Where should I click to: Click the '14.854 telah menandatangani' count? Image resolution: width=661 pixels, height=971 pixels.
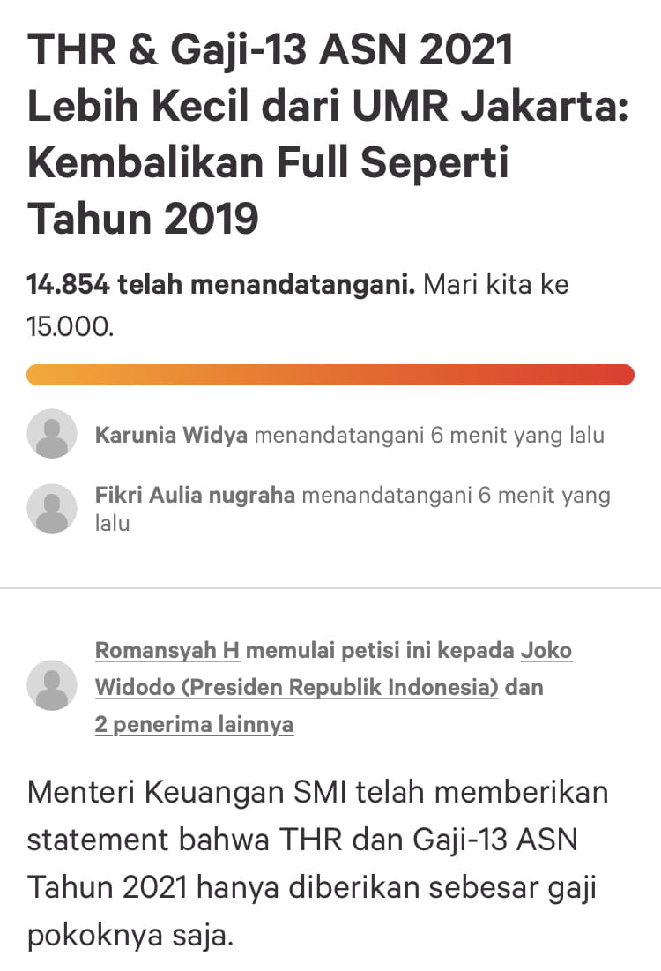click(220, 286)
